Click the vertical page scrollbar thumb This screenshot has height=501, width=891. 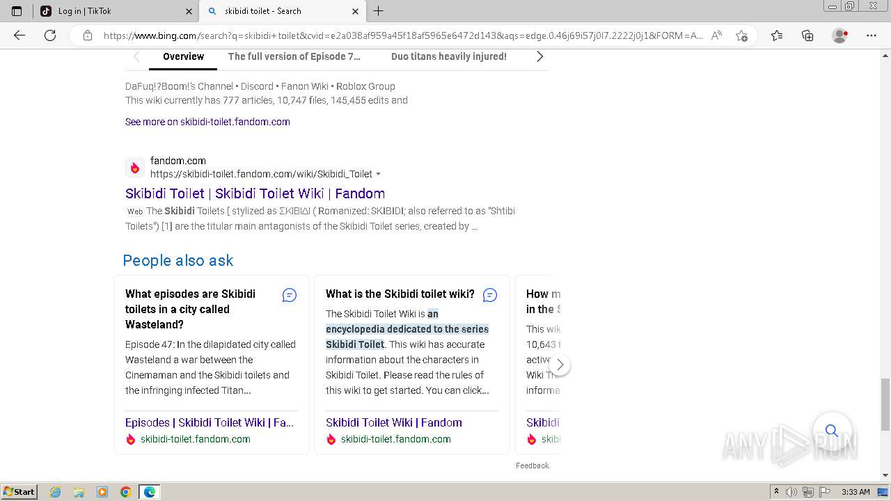[x=885, y=404]
